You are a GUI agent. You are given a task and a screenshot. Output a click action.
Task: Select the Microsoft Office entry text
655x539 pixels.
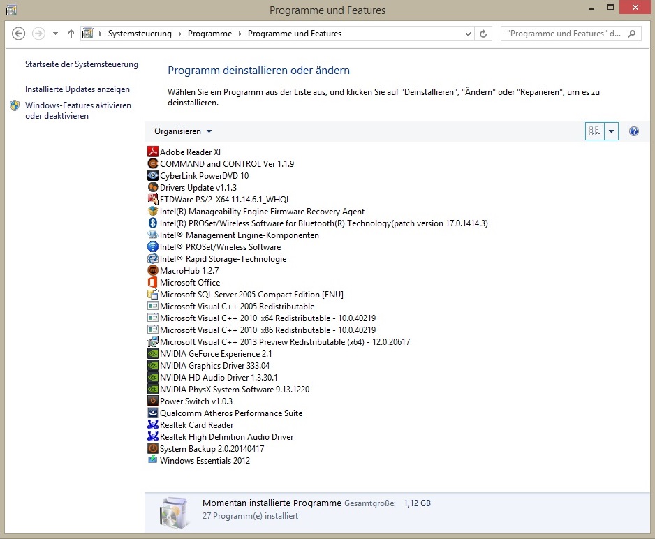click(190, 283)
